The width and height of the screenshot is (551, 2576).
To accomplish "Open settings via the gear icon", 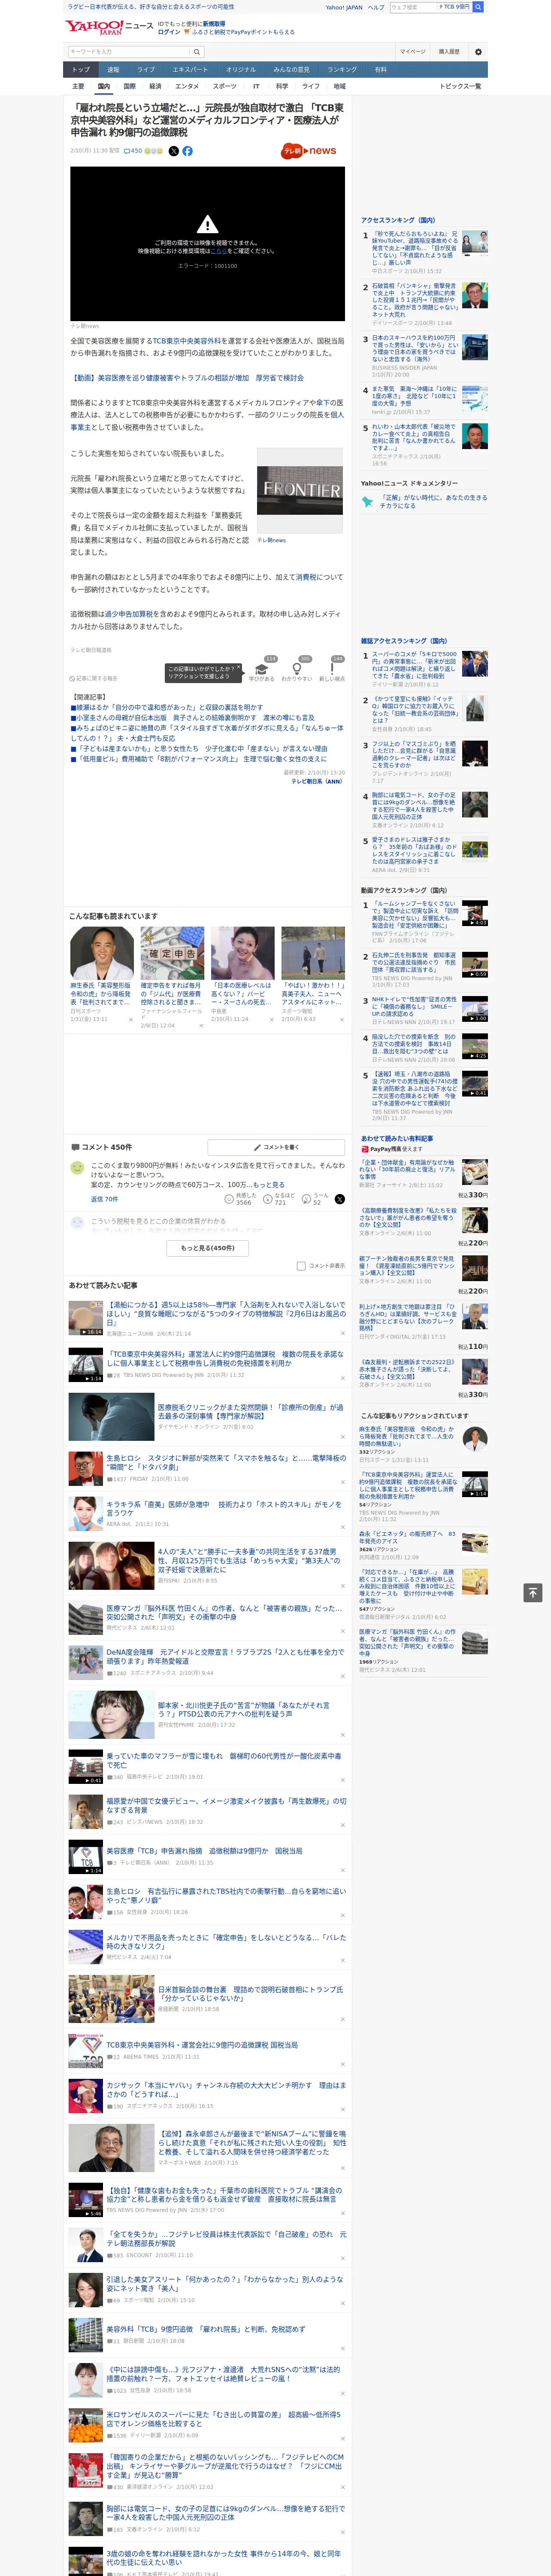I will 478,52.
